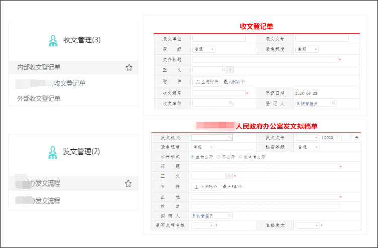Open the 是否流程审核 dropdown
Viewport: 378px width, 248px height.
click(x=202, y=225)
